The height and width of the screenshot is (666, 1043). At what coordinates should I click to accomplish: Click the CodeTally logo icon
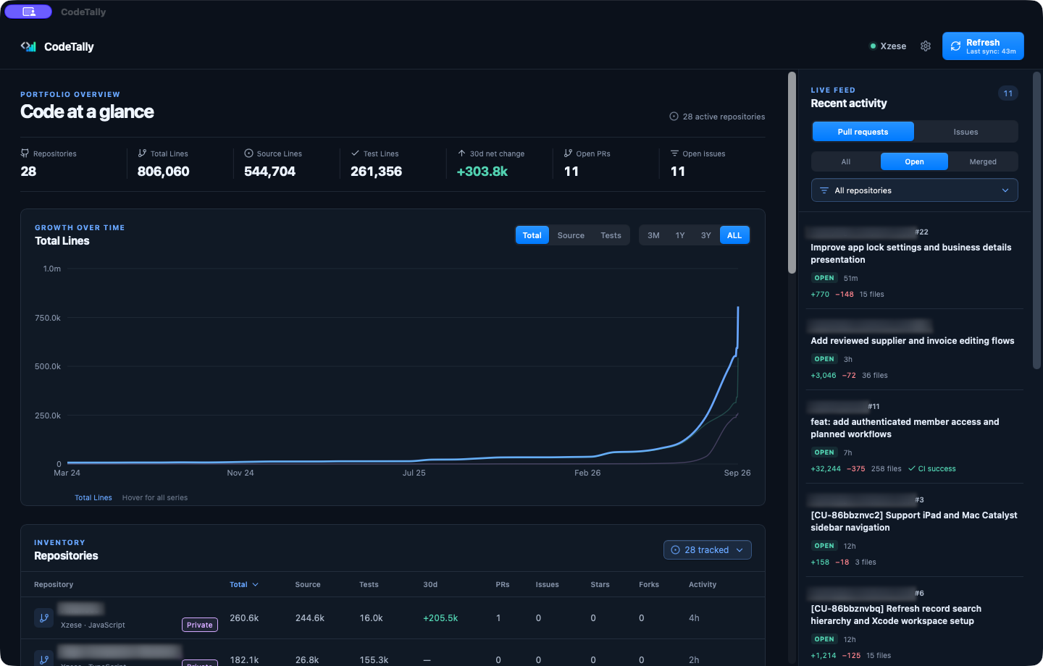pyautogui.click(x=28, y=46)
